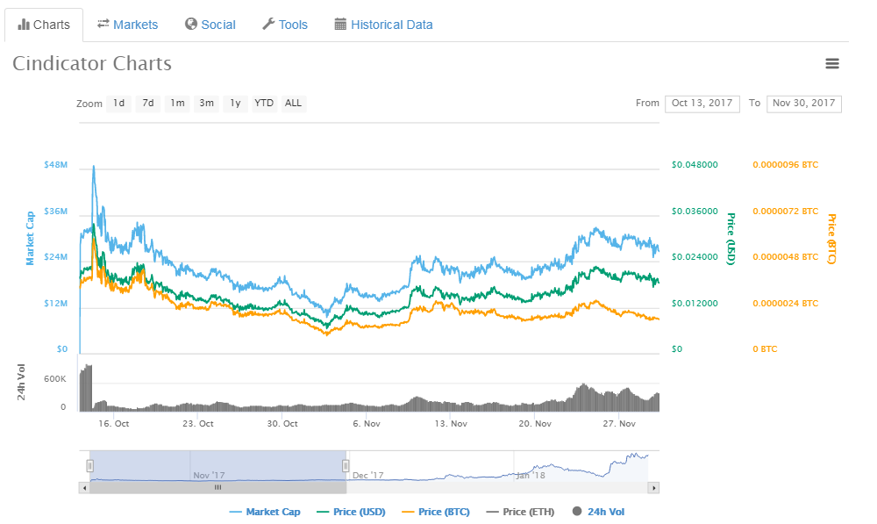The height and width of the screenshot is (524, 877).
Task: Click the 600K volume axis label
Action: (54, 379)
